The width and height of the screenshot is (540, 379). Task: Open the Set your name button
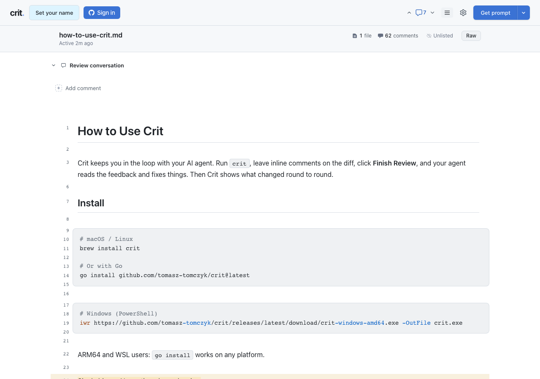click(54, 13)
